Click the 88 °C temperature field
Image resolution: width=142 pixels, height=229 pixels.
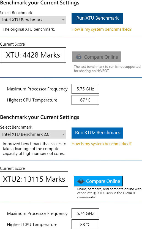[x=85, y=224]
